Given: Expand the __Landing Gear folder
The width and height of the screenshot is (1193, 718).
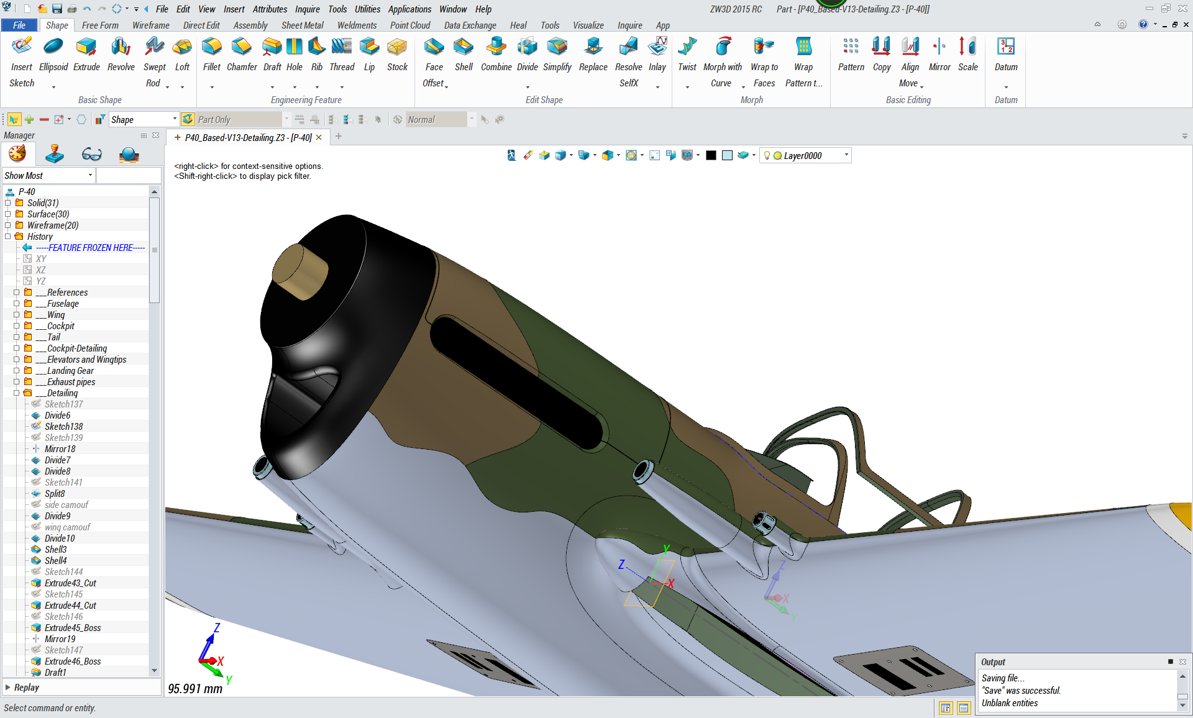Looking at the screenshot, I should pos(17,371).
